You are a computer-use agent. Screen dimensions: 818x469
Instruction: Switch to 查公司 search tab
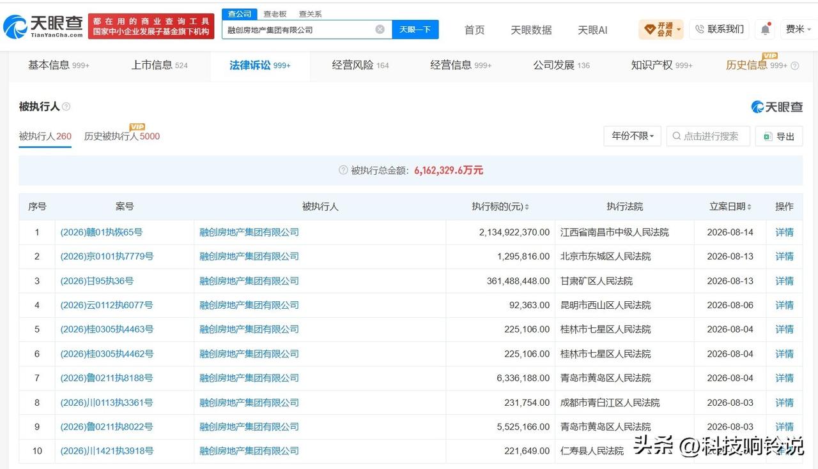(x=240, y=14)
